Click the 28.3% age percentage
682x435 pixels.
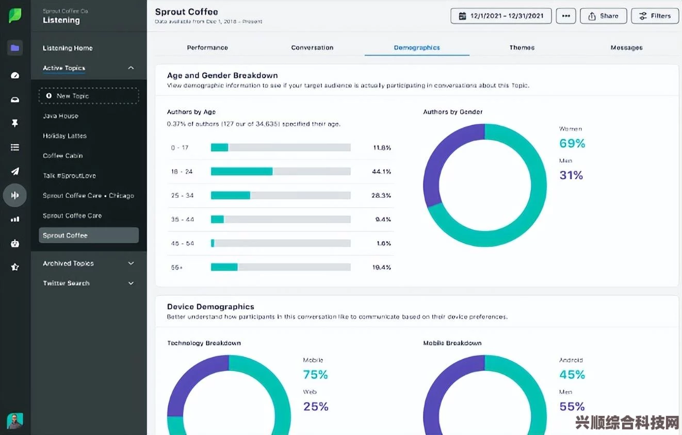(382, 195)
